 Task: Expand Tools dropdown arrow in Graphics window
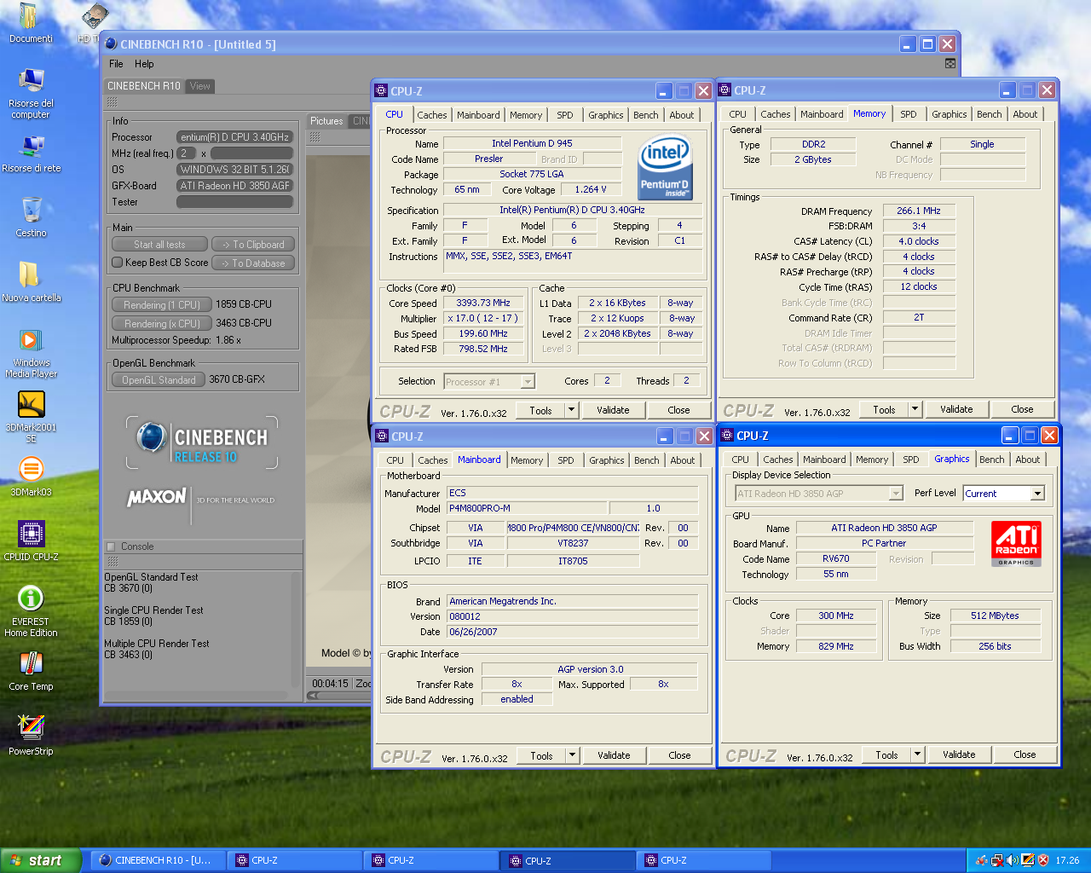pos(918,754)
